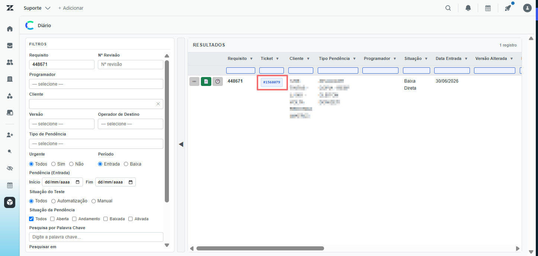Click the clock button on row 448671
This screenshot has width=538, height=256.
tap(218, 81)
